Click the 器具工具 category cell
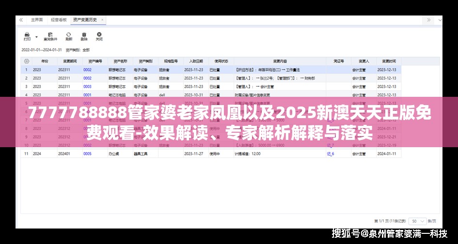458x244 pixels. click(145, 153)
